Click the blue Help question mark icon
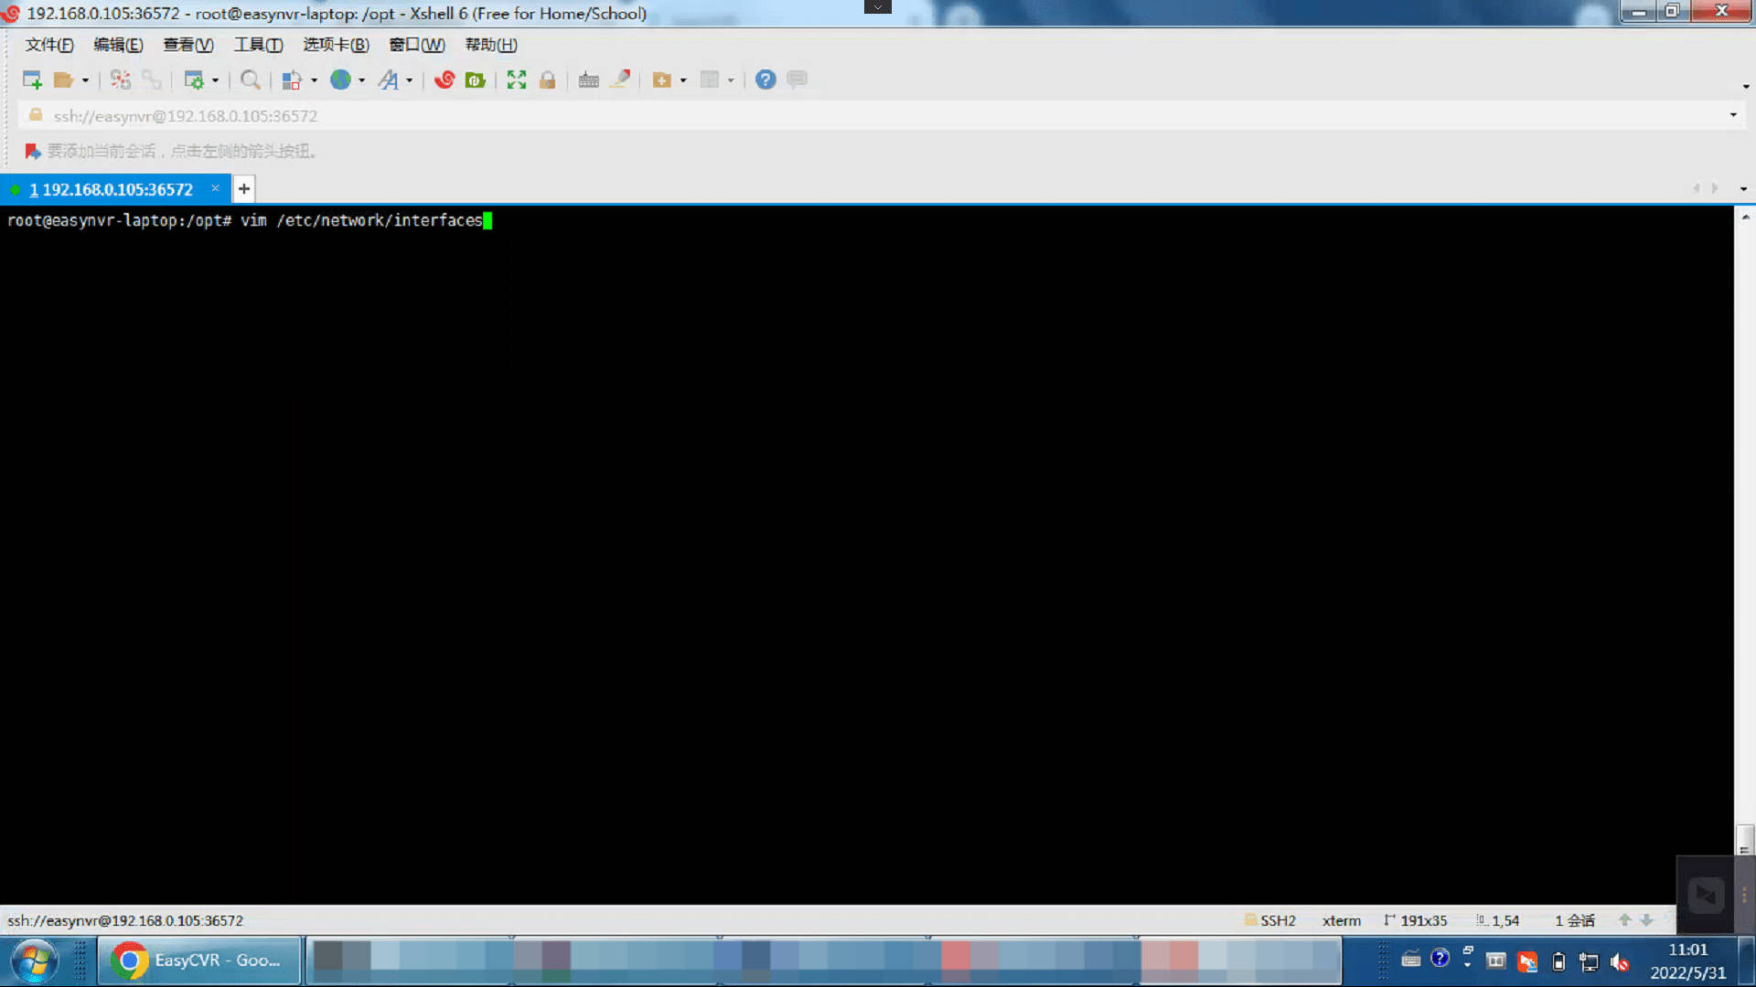Image resolution: width=1756 pixels, height=987 pixels. (766, 80)
